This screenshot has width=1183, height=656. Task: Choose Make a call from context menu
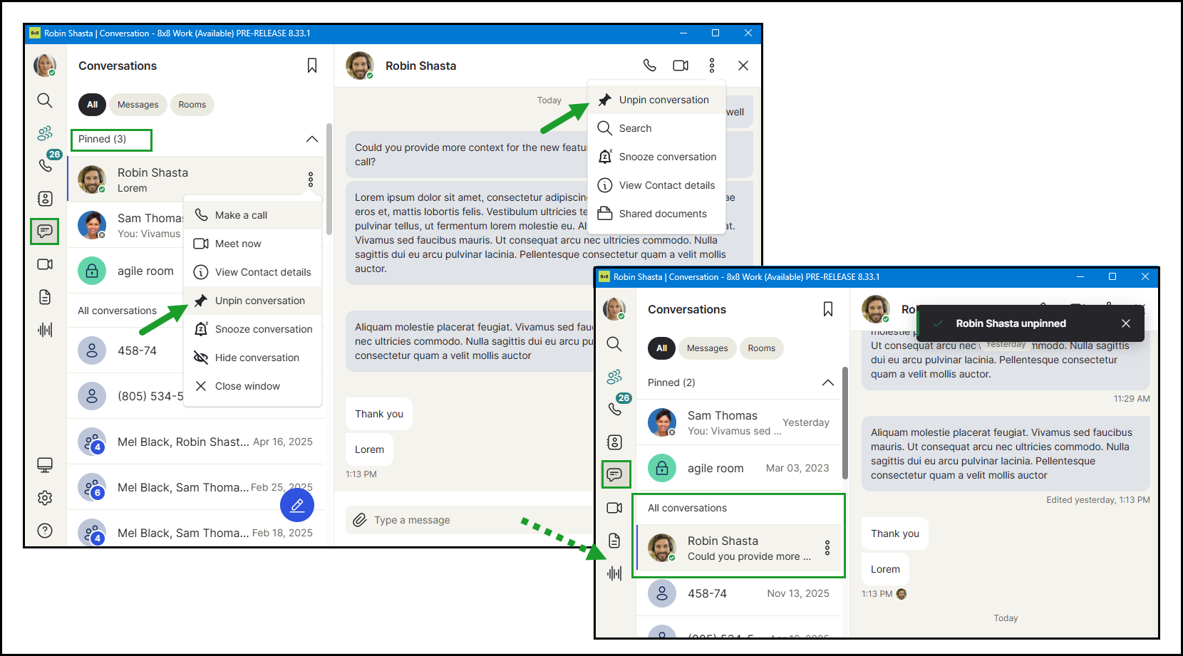click(253, 215)
